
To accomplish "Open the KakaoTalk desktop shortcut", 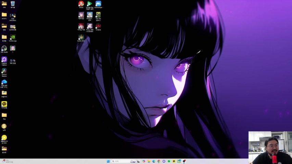I will 4,105.
